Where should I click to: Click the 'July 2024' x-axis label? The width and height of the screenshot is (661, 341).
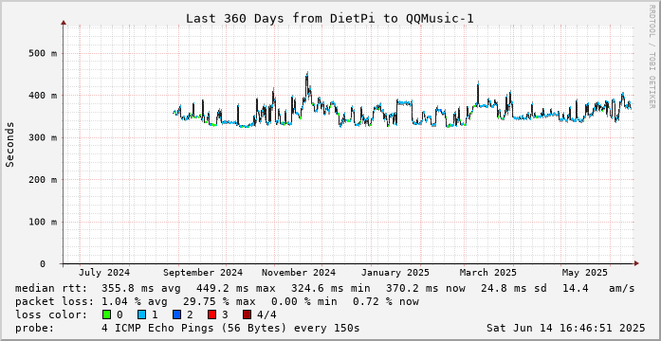(x=104, y=273)
